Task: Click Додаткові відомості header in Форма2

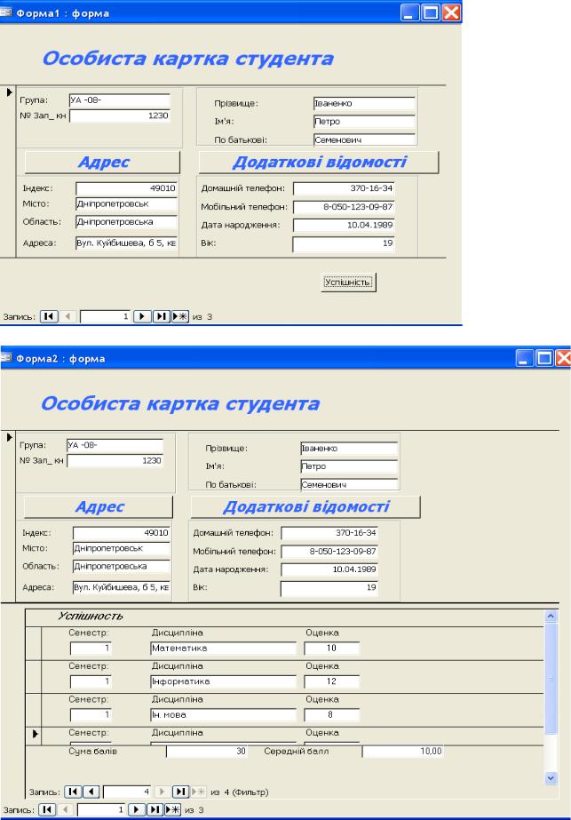Action: tap(305, 506)
